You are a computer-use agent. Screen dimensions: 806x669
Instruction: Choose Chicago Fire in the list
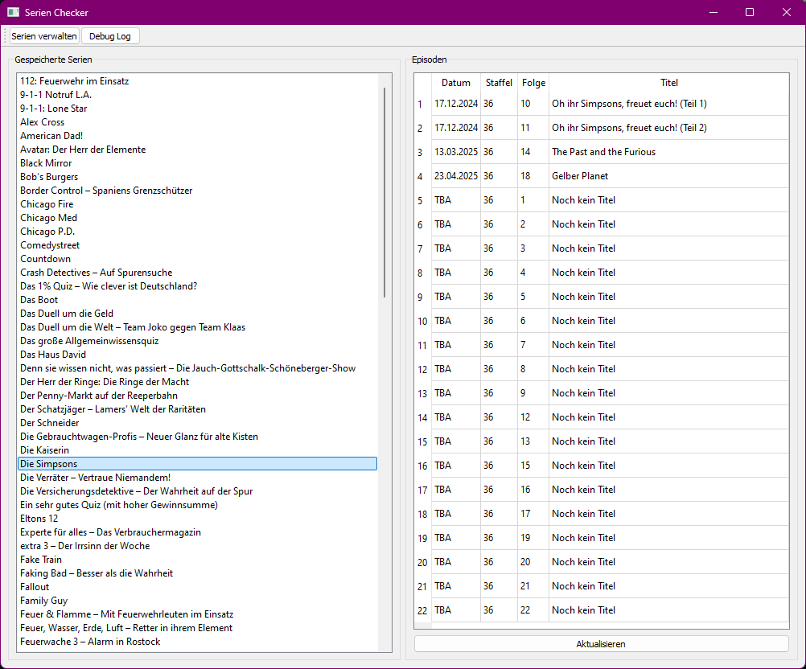point(47,204)
